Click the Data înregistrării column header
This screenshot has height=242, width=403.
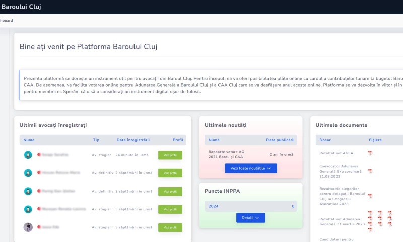[x=133, y=140]
